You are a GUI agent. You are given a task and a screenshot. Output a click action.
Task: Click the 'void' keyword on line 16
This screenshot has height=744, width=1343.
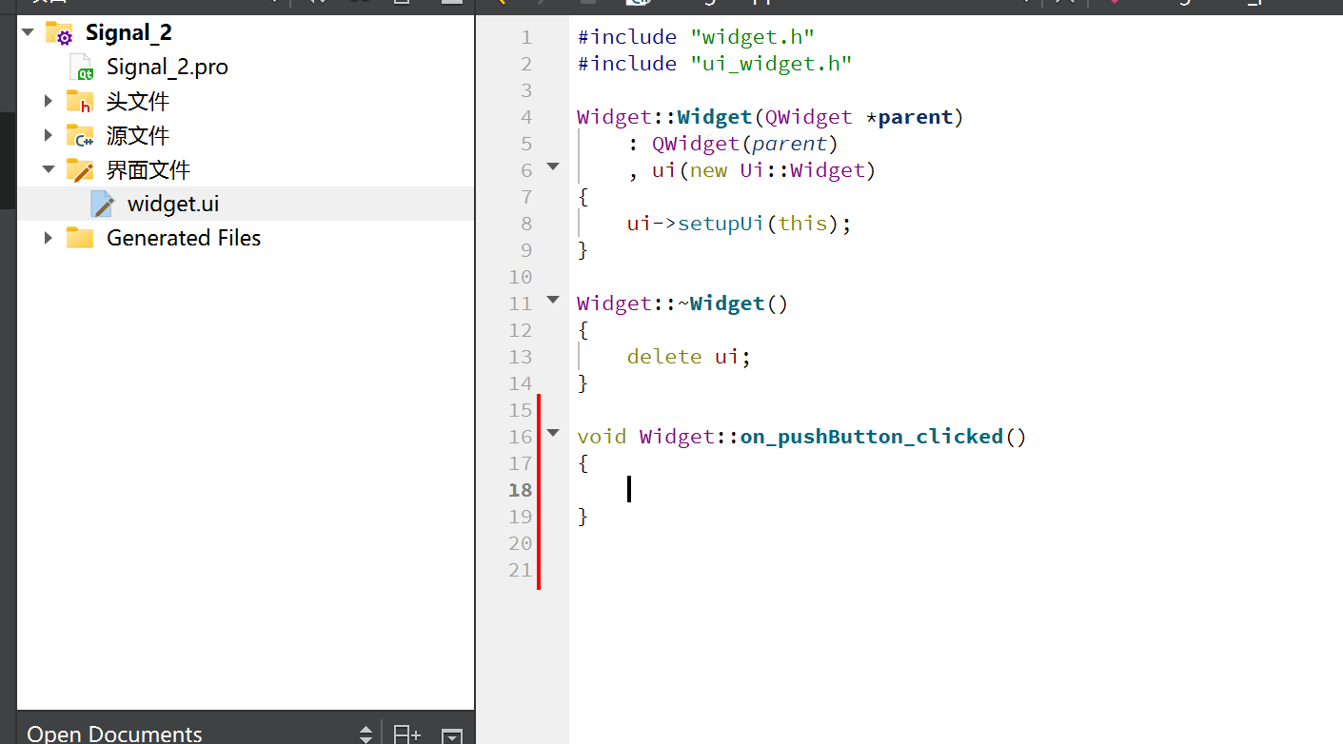click(x=602, y=437)
